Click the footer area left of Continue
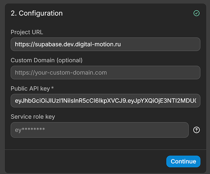The image size is (210, 174). [84, 161]
